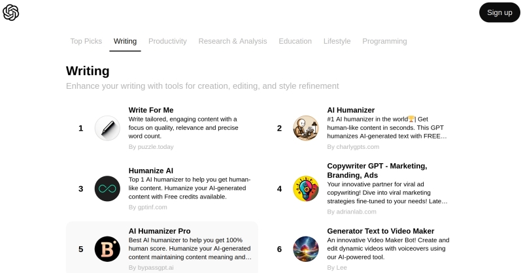
Task: Open the Generator Text to Video Maker title
Action: click(380, 231)
